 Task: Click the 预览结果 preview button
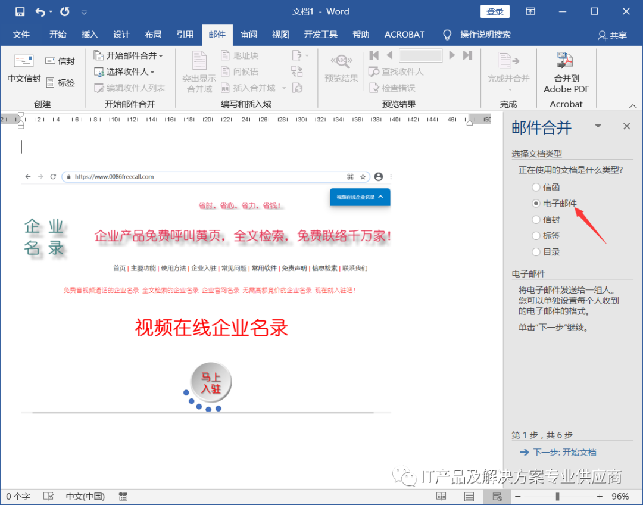[x=341, y=68]
